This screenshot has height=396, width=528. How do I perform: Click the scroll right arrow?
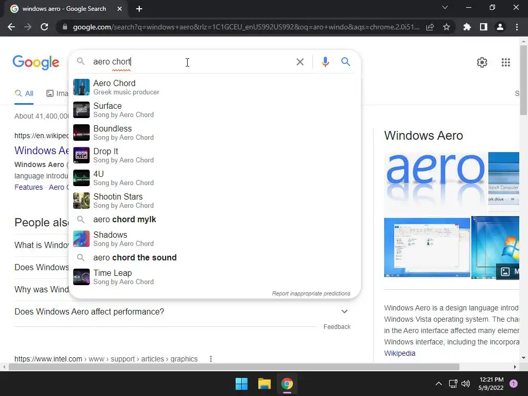pos(515,367)
